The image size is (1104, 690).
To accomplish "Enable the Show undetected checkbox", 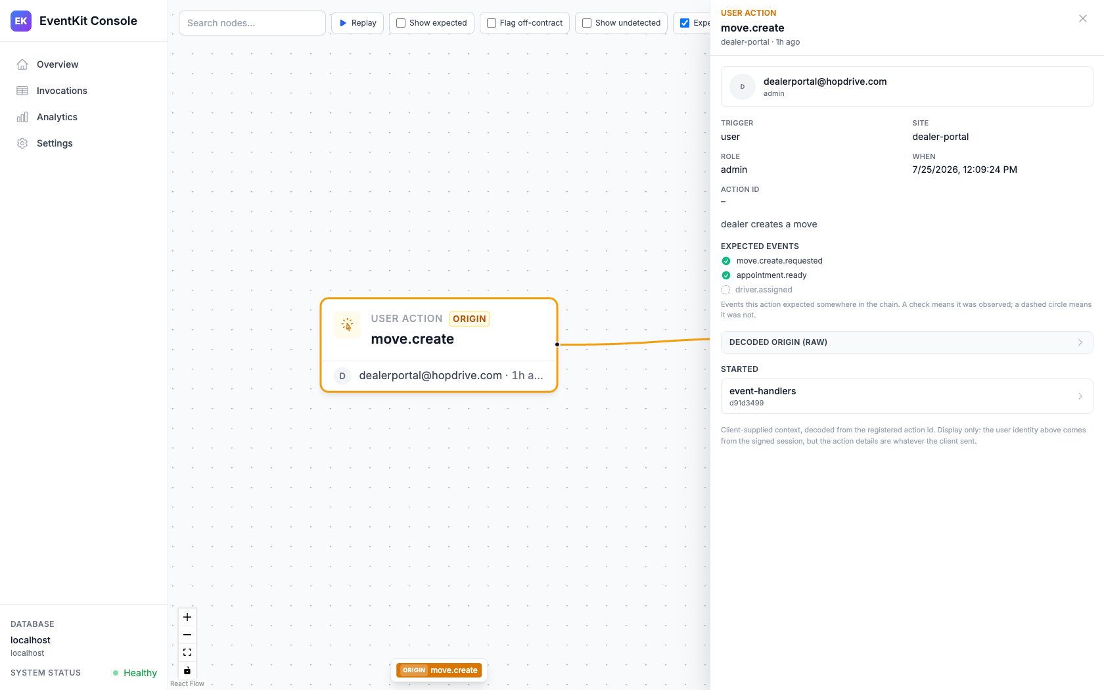I will tap(587, 23).
